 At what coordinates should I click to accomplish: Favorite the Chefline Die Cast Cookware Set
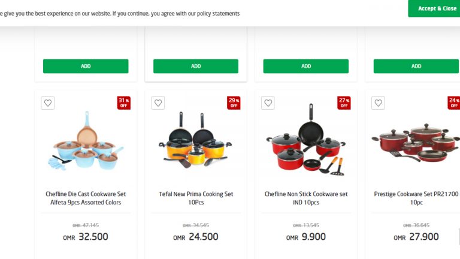coord(48,103)
